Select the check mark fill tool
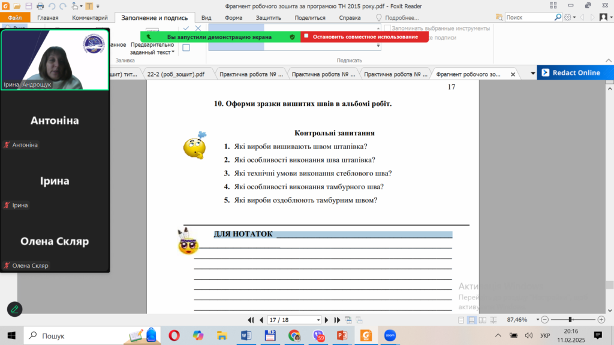The width and height of the screenshot is (614, 345). [x=186, y=29]
